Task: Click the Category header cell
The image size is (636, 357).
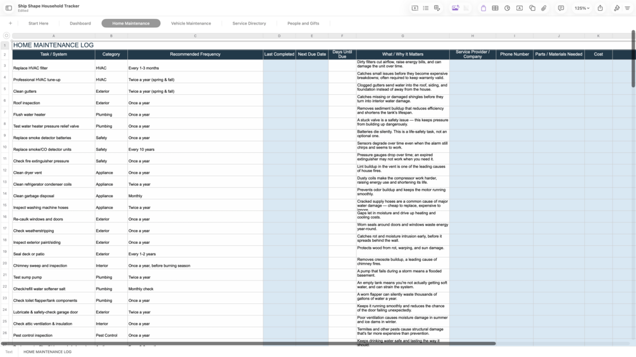Action: click(111, 54)
